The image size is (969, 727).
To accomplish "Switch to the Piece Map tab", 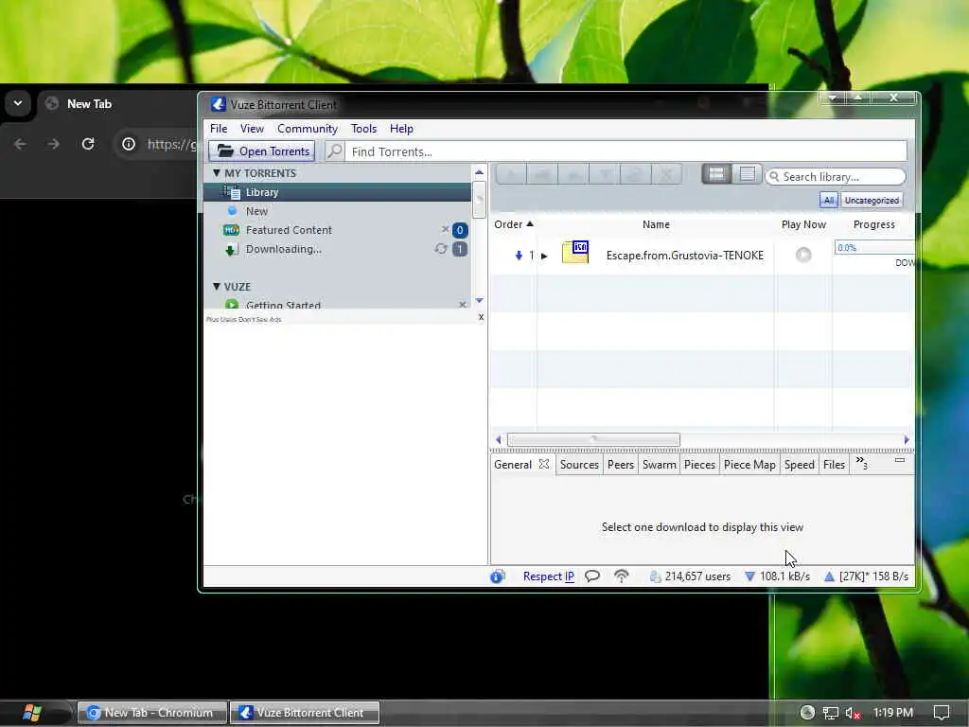I will tap(749, 464).
